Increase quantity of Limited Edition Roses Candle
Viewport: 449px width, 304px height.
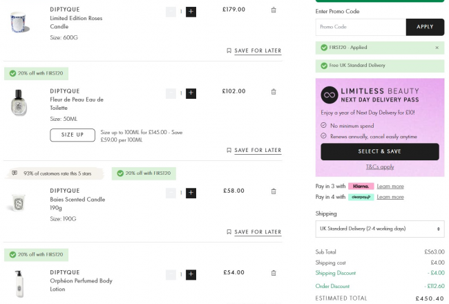[191, 12]
